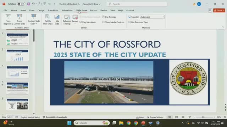The height and width of the screenshot is (127, 227).
Task: Open the Record tab
Action: [94, 10]
